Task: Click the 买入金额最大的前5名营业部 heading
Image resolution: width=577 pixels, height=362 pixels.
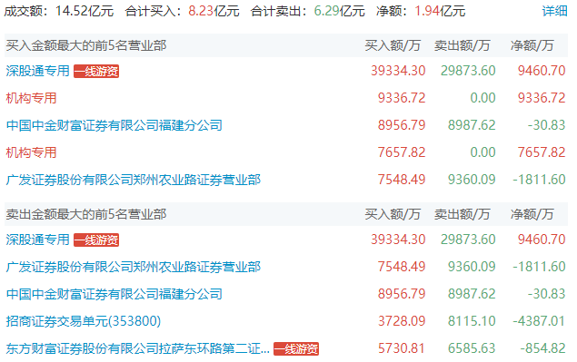Action: pyautogui.click(x=86, y=45)
